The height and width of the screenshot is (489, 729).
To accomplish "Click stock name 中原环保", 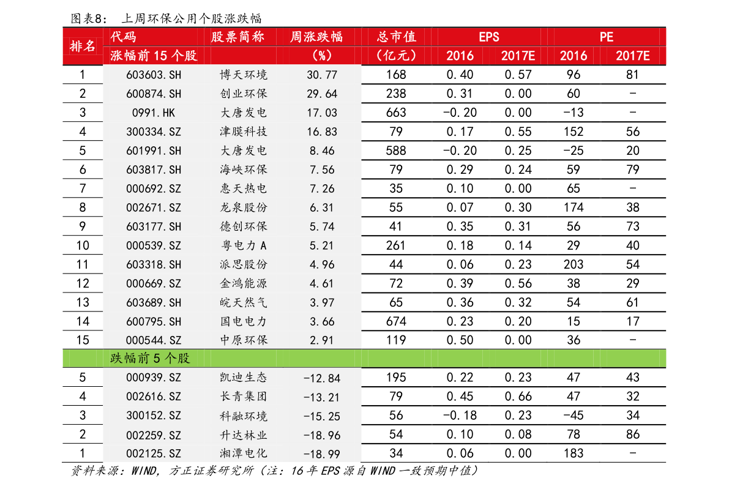I will (x=244, y=340).
